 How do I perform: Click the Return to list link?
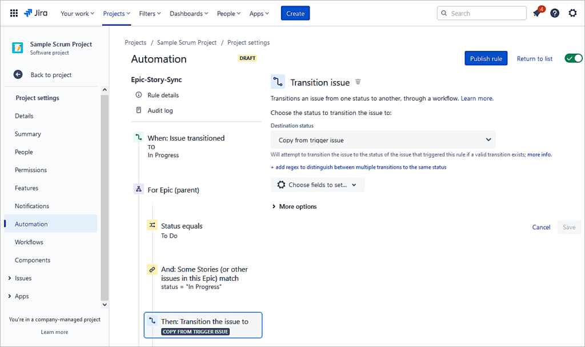tap(534, 58)
